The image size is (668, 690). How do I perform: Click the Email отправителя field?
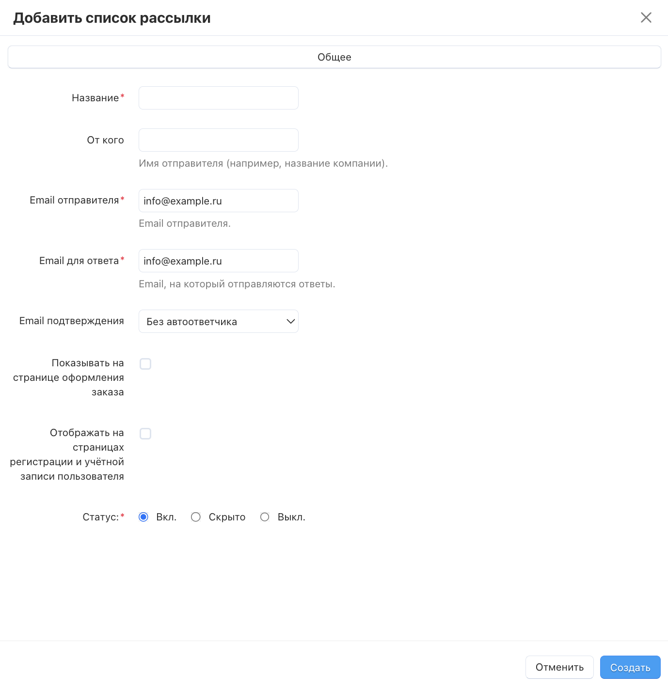click(218, 201)
